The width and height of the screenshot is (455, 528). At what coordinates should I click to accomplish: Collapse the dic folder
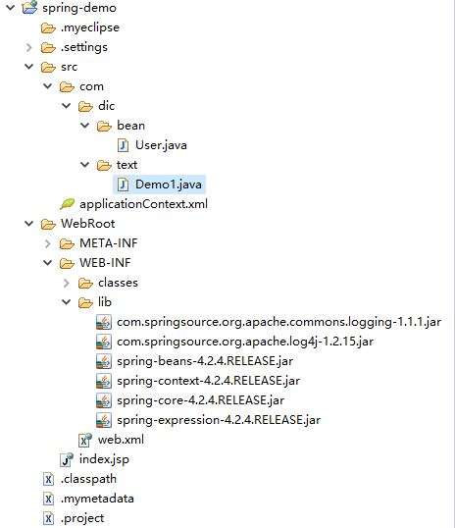(x=67, y=106)
